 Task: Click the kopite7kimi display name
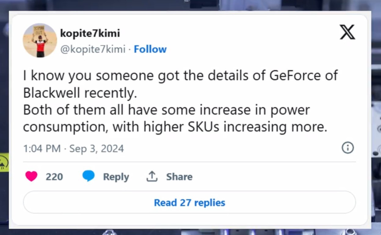point(90,34)
